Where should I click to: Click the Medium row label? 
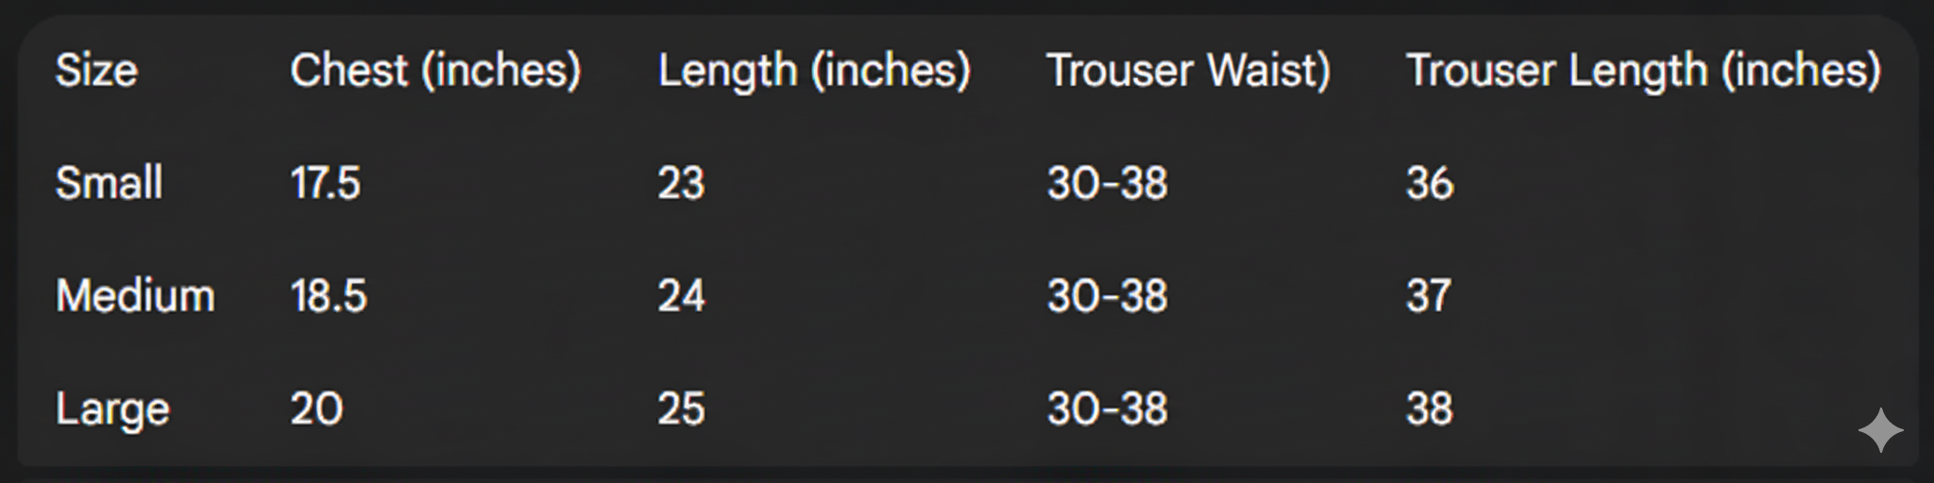click(x=135, y=296)
